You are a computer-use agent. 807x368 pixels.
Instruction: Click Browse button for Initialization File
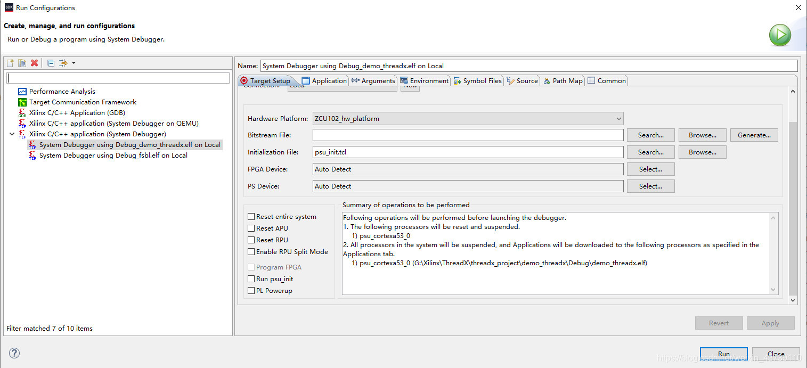coord(703,152)
